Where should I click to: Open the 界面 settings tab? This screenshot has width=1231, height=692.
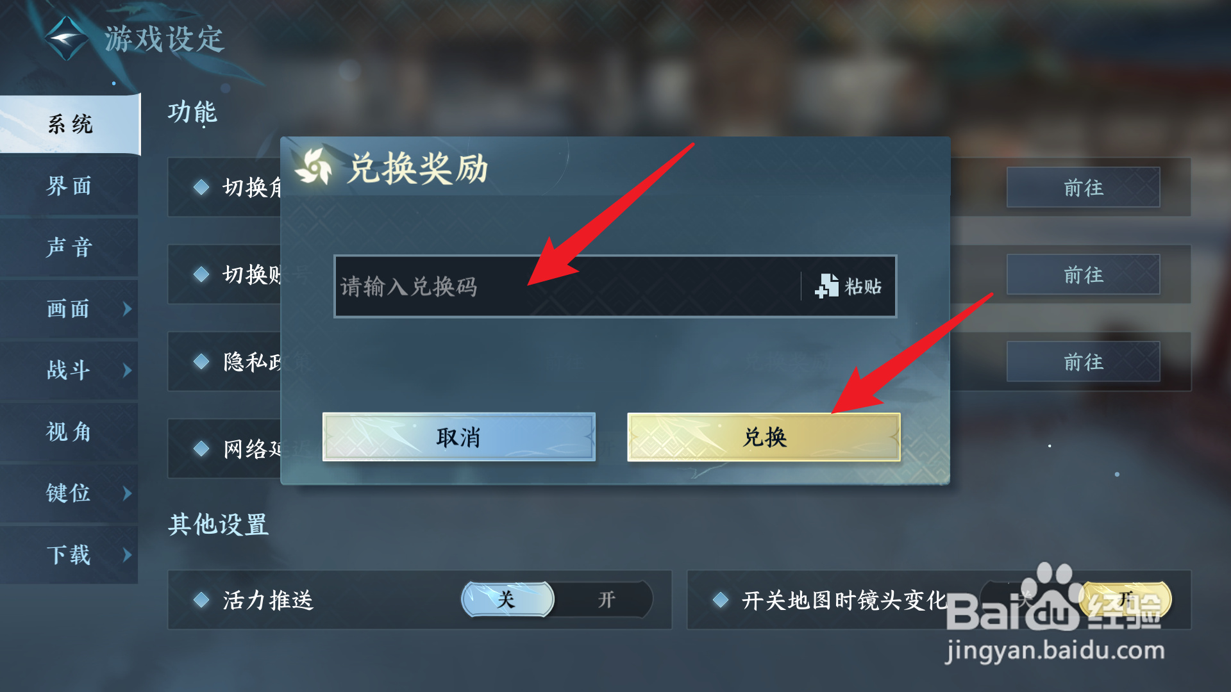click(69, 186)
